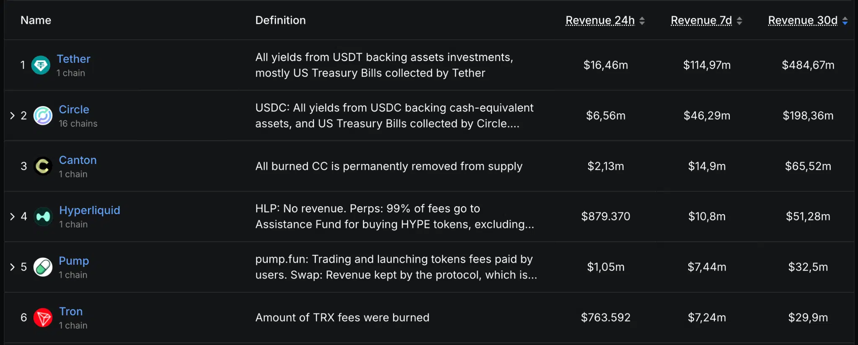Sort by Revenue 7d column header
This screenshot has height=345, width=858.
coord(701,20)
